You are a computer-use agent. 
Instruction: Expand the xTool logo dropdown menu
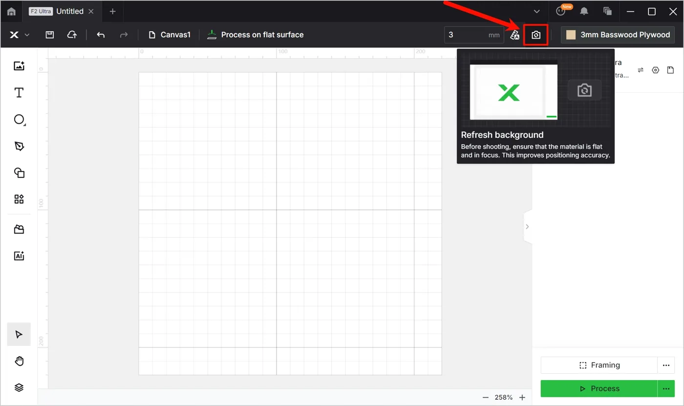coord(20,35)
